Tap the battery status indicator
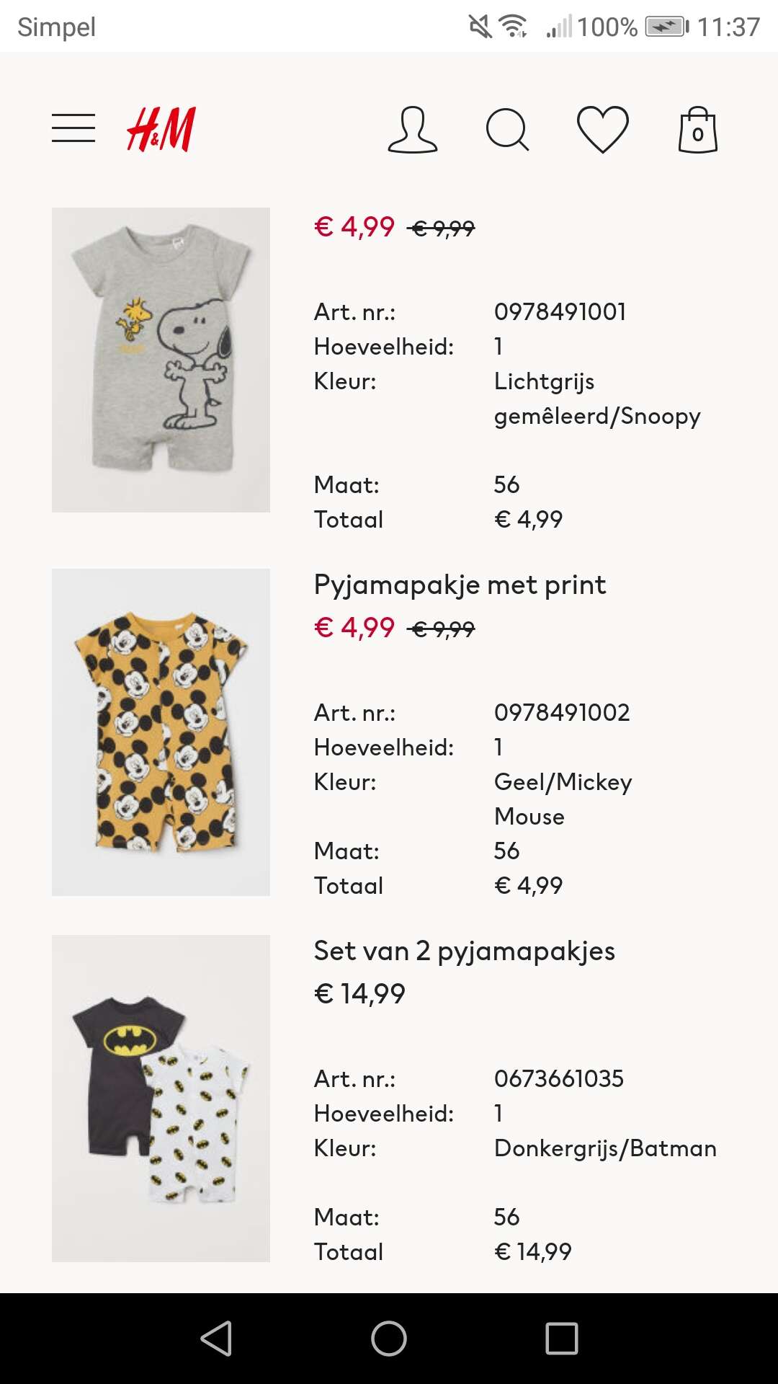778x1384 pixels. [x=666, y=27]
